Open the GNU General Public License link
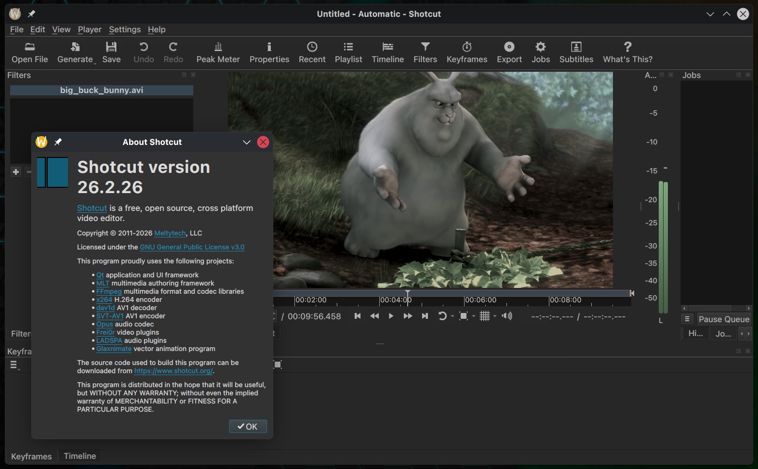Image resolution: width=758 pixels, height=469 pixels. coord(192,247)
